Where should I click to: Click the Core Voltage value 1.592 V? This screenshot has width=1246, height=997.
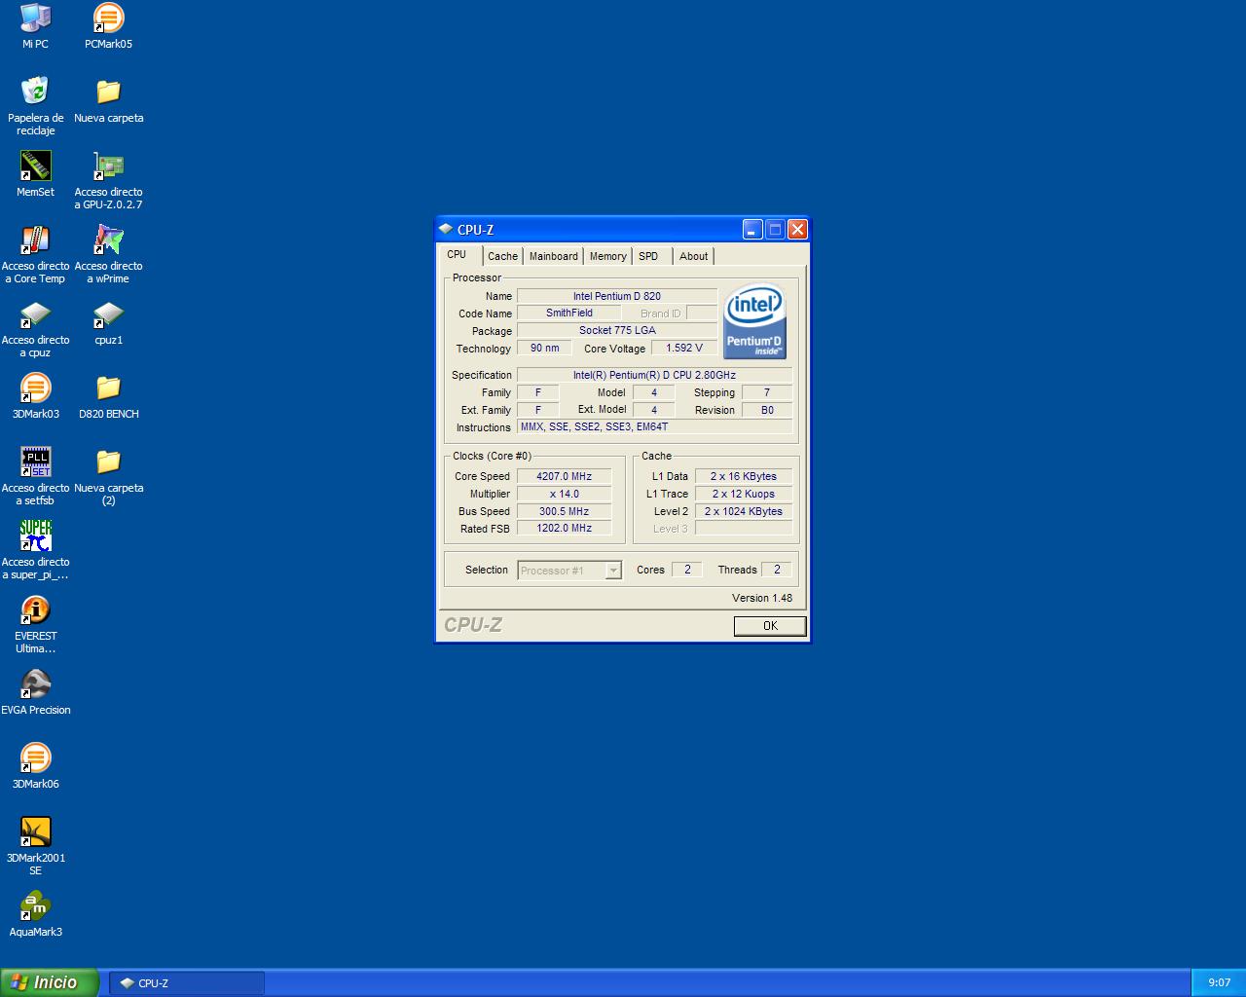pos(684,348)
